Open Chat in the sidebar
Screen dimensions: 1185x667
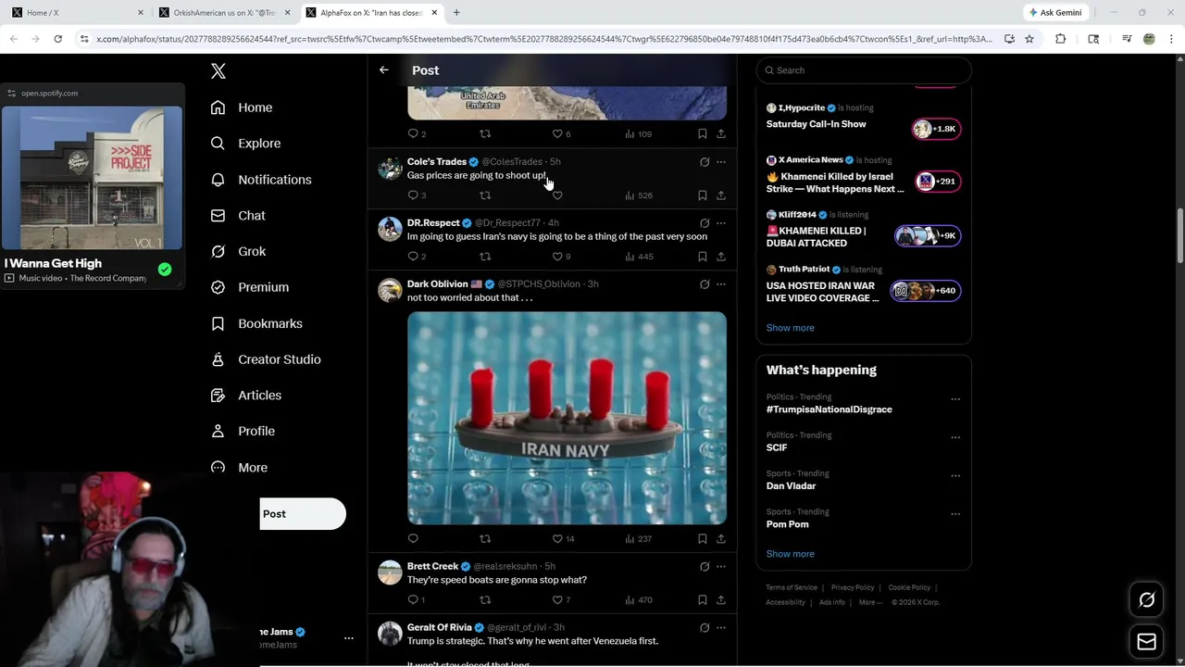[x=238, y=216]
